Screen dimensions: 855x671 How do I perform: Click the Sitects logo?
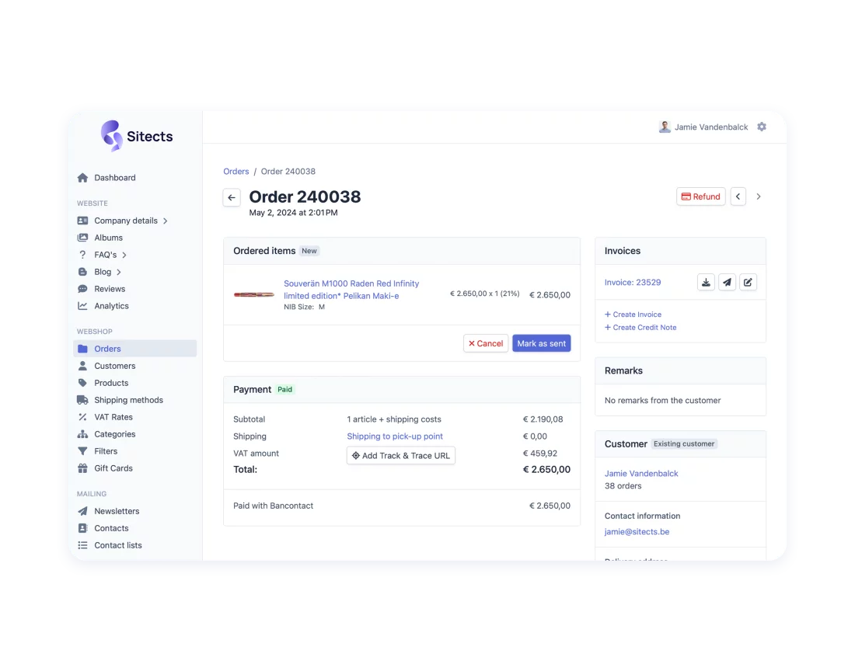(136, 136)
